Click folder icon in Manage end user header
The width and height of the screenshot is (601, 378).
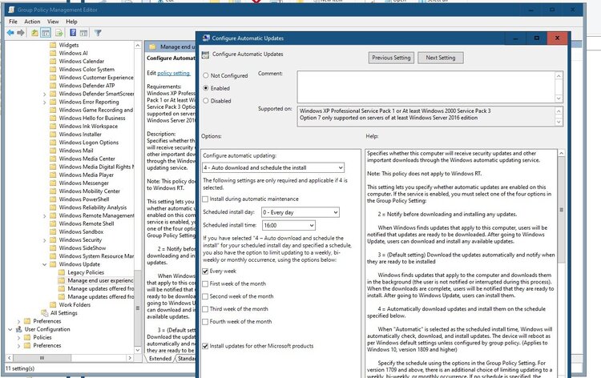152,46
